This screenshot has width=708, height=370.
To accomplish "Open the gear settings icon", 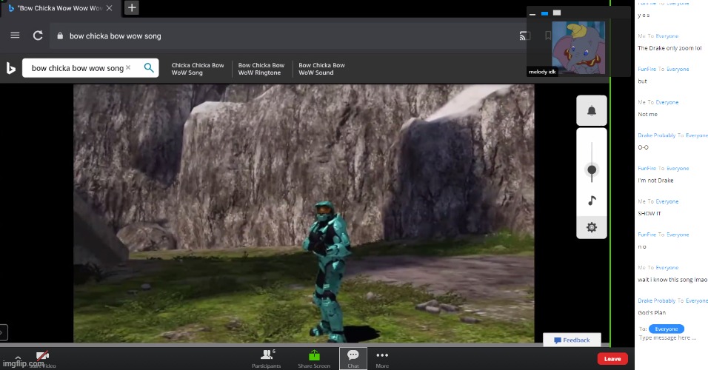I will click(591, 227).
